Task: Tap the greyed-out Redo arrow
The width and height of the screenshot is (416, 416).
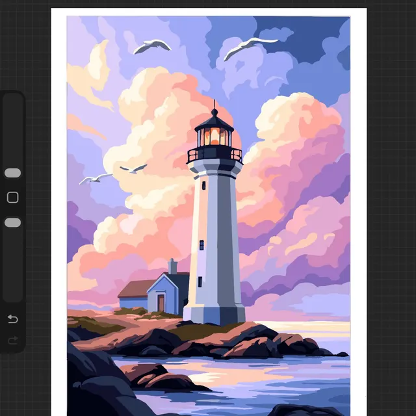Action: [12, 341]
